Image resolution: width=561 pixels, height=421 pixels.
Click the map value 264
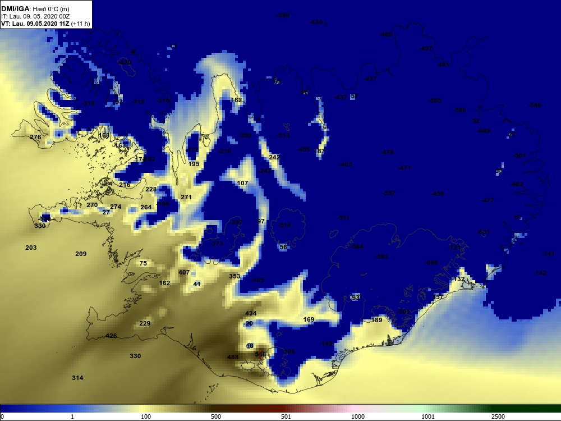coord(146,207)
